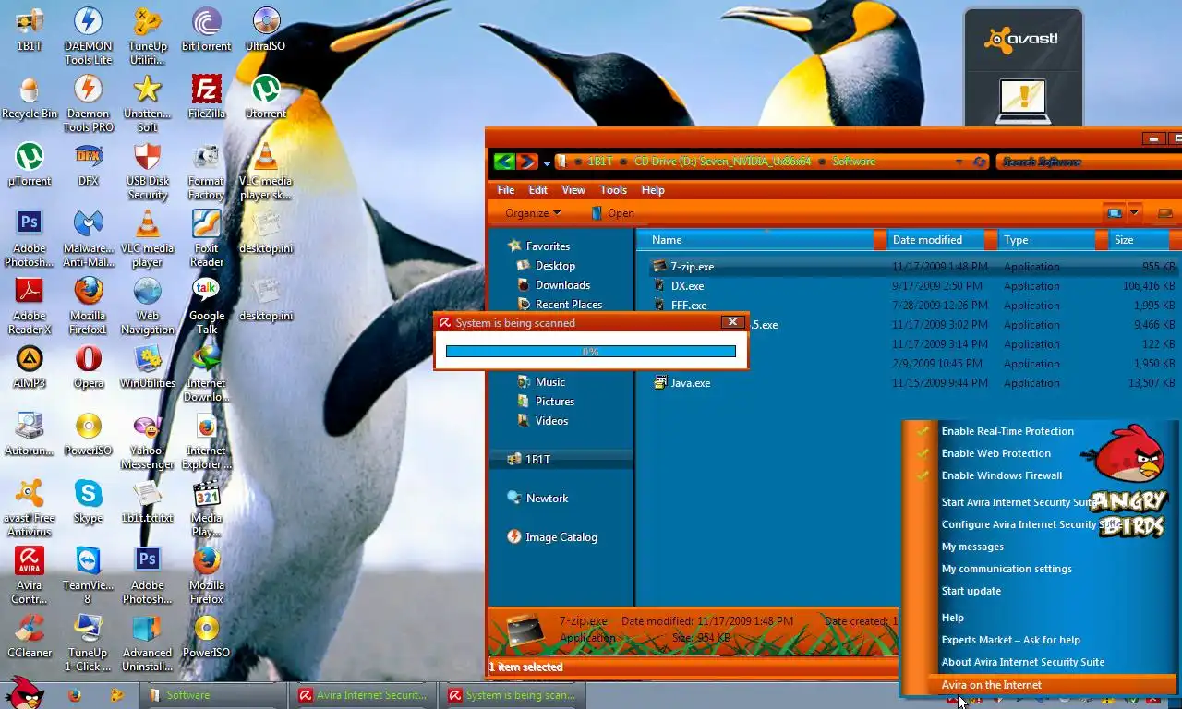Image resolution: width=1182 pixels, height=709 pixels.
Task: Select the Google Talk desktop icon
Action: pos(206,306)
